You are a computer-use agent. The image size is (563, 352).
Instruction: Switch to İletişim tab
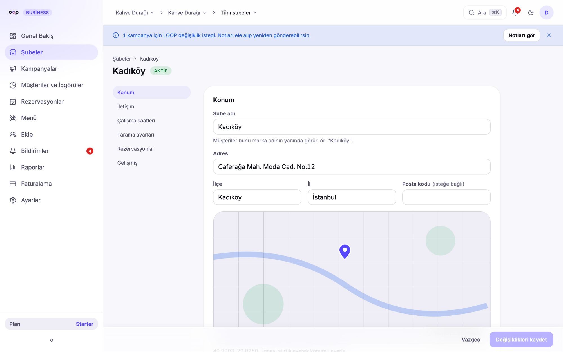152,106
